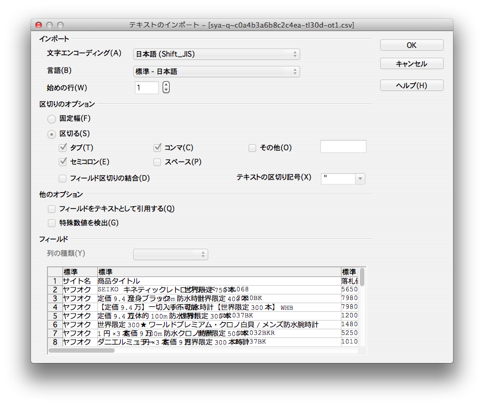This screenshot has width=484, height=406.
Task: Click the テキストの区切り記号 text field
Action: (338, 179)
